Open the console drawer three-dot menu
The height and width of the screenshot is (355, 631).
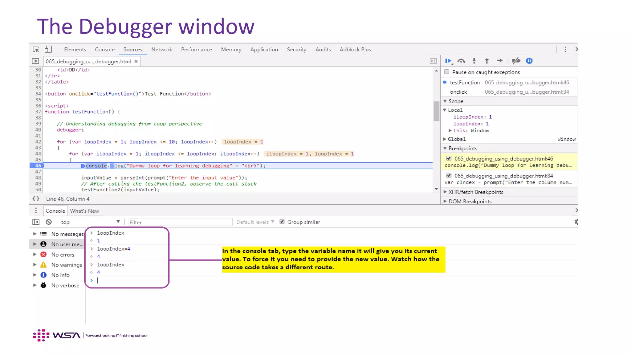click(x=36, y=210)
